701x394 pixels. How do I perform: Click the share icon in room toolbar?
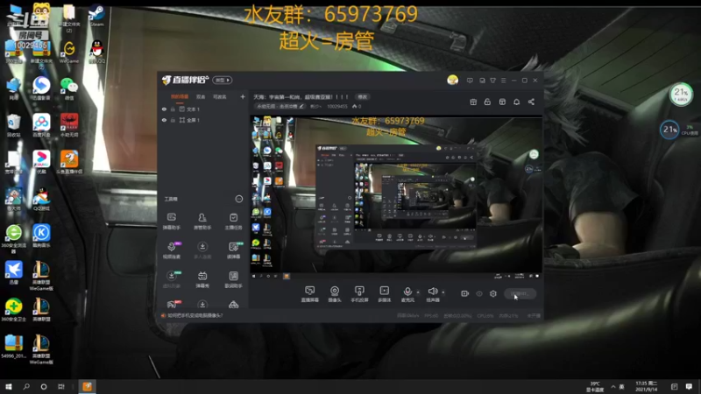click(x=531, y=102)
